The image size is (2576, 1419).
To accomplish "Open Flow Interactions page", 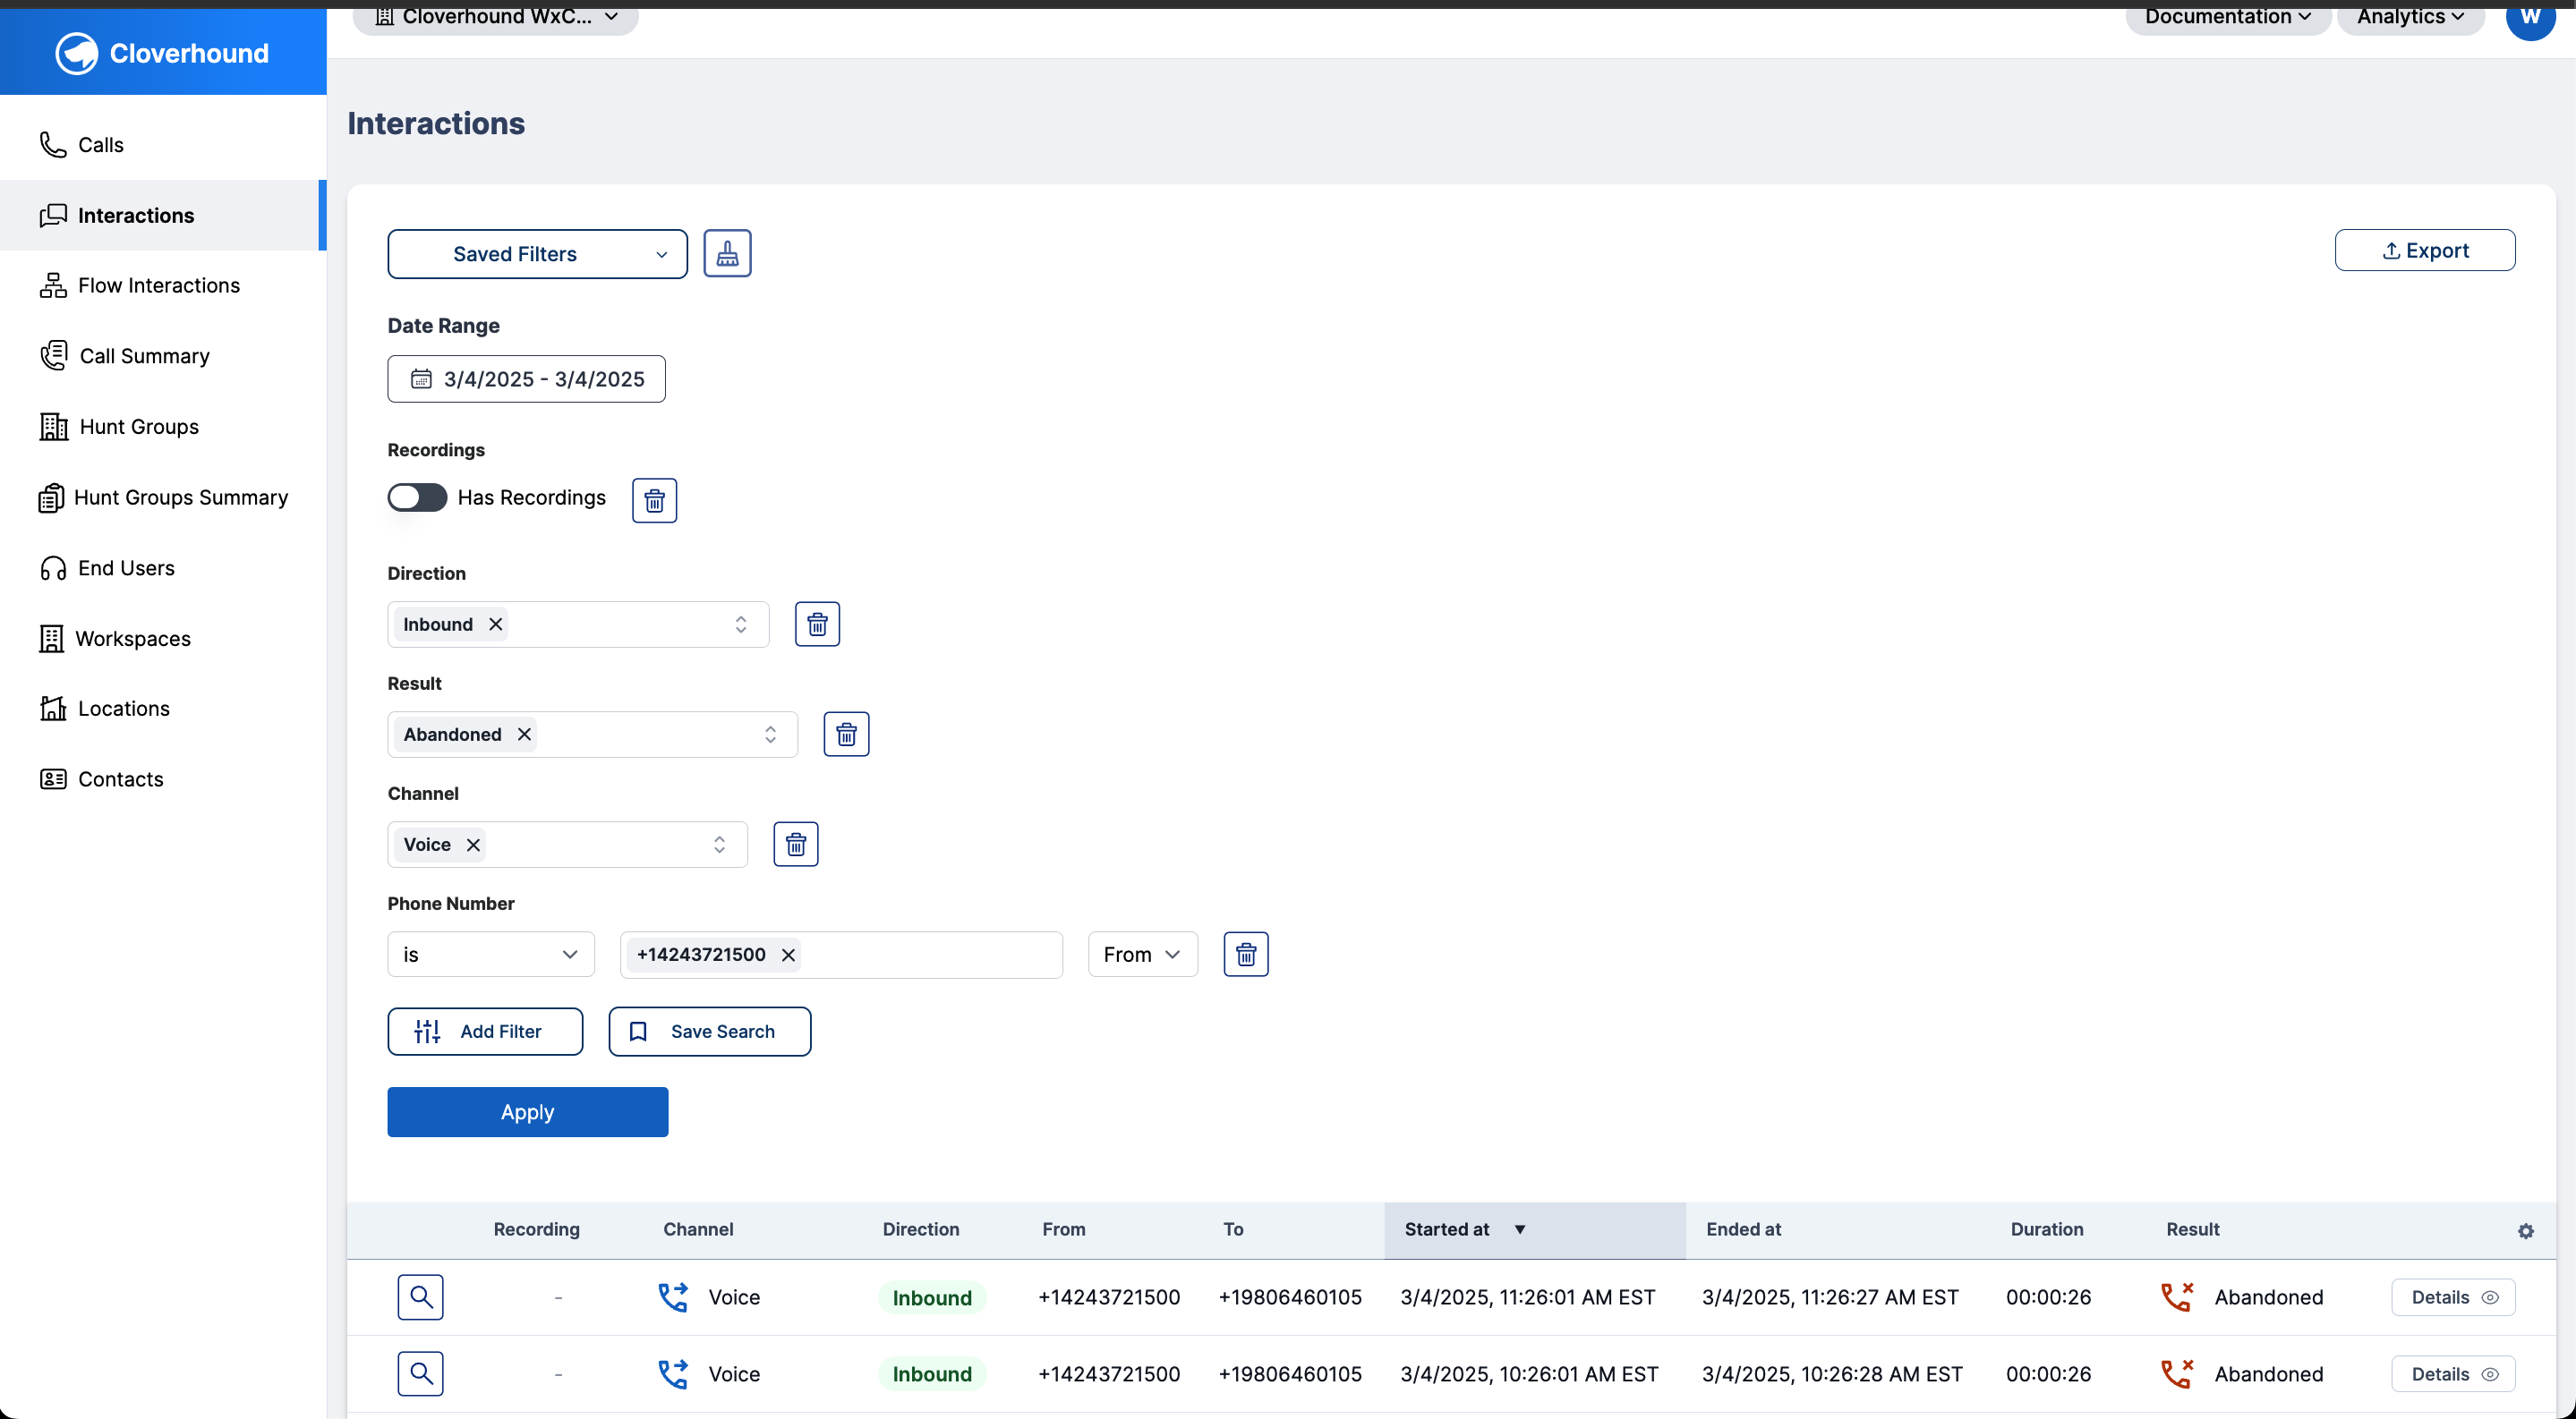I will coord(163,285).
